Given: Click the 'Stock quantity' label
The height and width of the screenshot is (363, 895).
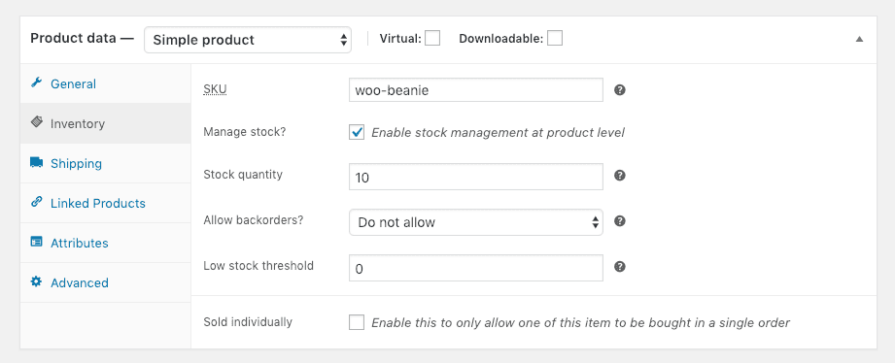Looking at the screenshot, I should point(243,175).
